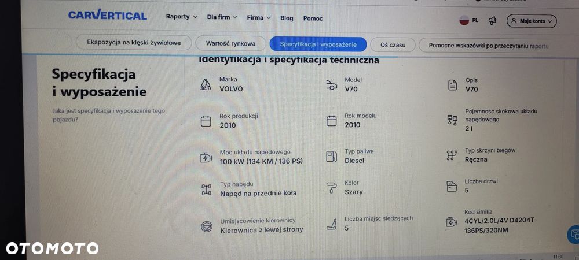
Task: Click the steering wheel position icon
Action: [207, 226]
